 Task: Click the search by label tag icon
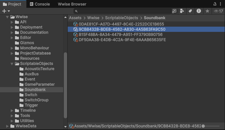190,11
